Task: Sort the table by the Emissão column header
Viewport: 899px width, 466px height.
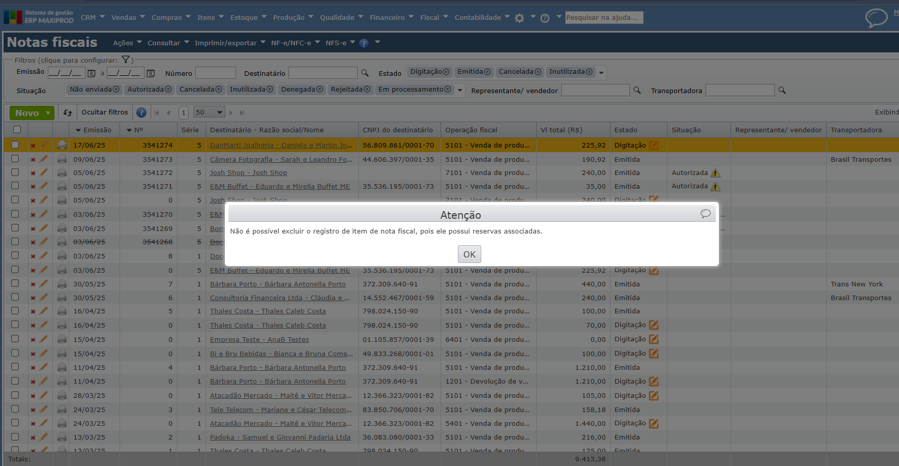Action: [97, 130]
